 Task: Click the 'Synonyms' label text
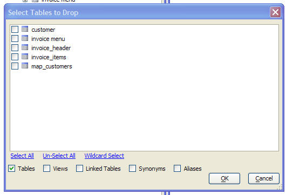point(152,169)
